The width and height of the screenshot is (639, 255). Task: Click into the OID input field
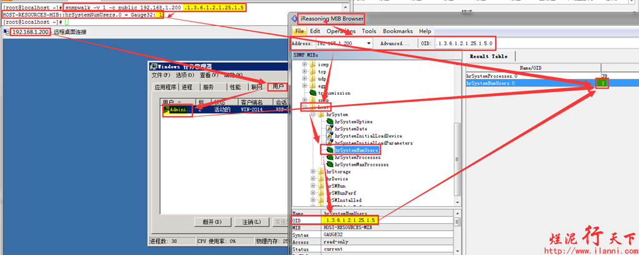(465, 44)
